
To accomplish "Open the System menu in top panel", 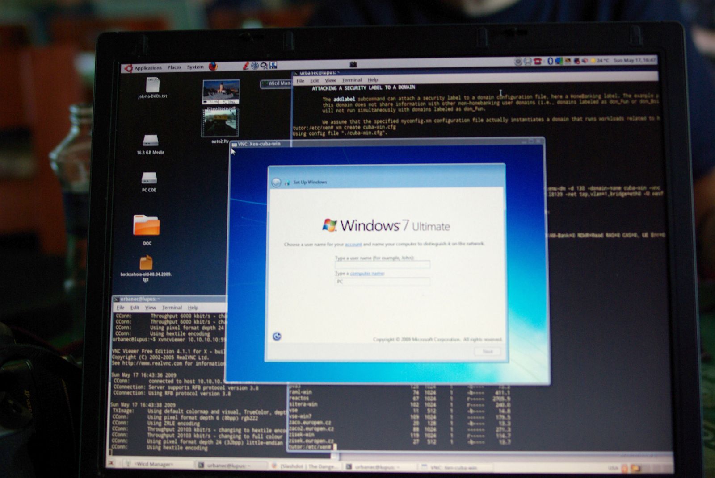I will (x=195, y=67).
